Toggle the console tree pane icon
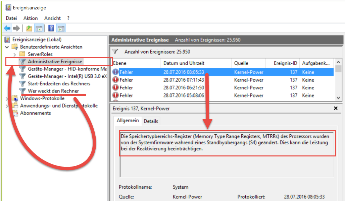 point(39,28)
